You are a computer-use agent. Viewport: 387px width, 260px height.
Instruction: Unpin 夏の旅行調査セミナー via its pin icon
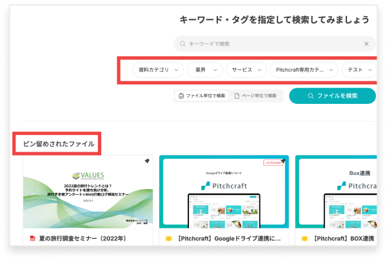[147, 161]
